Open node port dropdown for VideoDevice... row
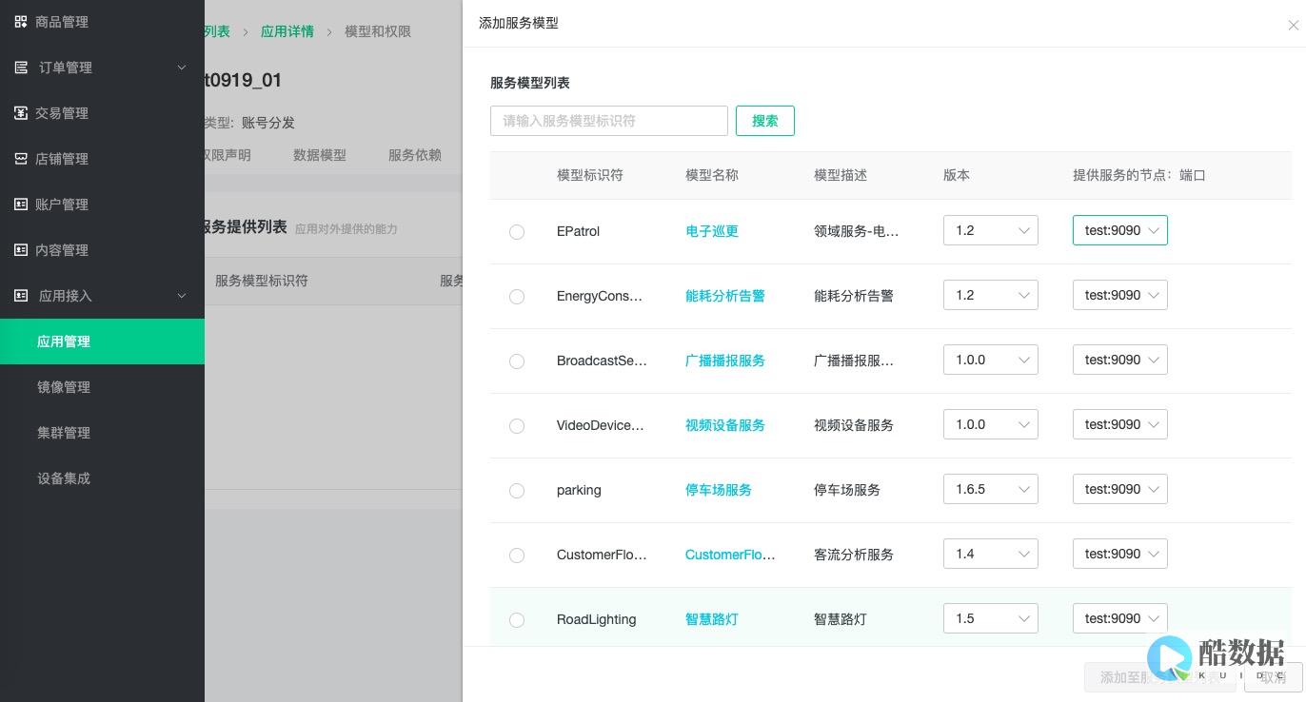The width and height of the screenshot is (1306, 702). [1120, 424]
